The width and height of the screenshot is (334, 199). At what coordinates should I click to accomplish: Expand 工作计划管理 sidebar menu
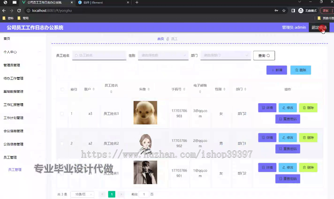point(22,118)
